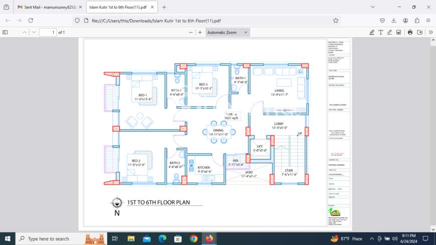
Task: Zoom in with the plus button
Action: 200,32
